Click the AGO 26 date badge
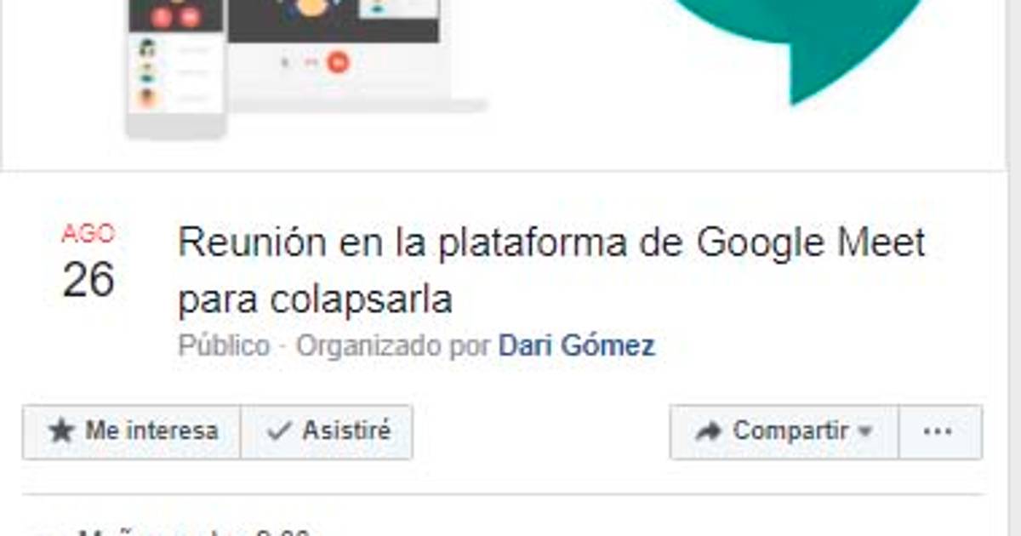Viewport: 1021px width, 536px height. point(88,262)
